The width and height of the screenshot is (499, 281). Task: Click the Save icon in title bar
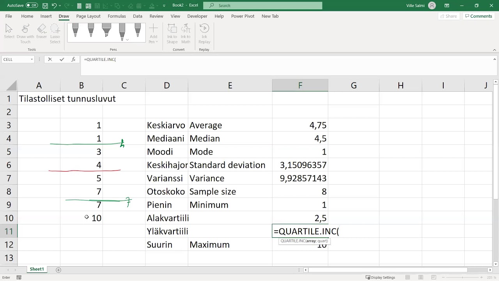45,5
